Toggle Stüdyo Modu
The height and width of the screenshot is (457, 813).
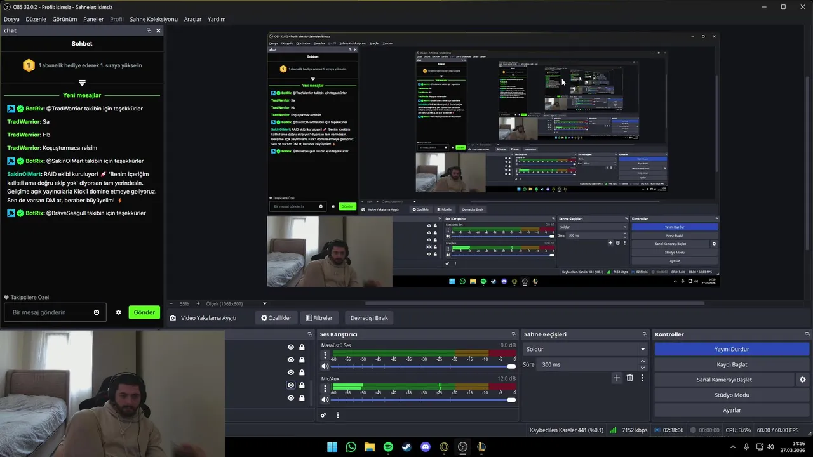[732, 395]
